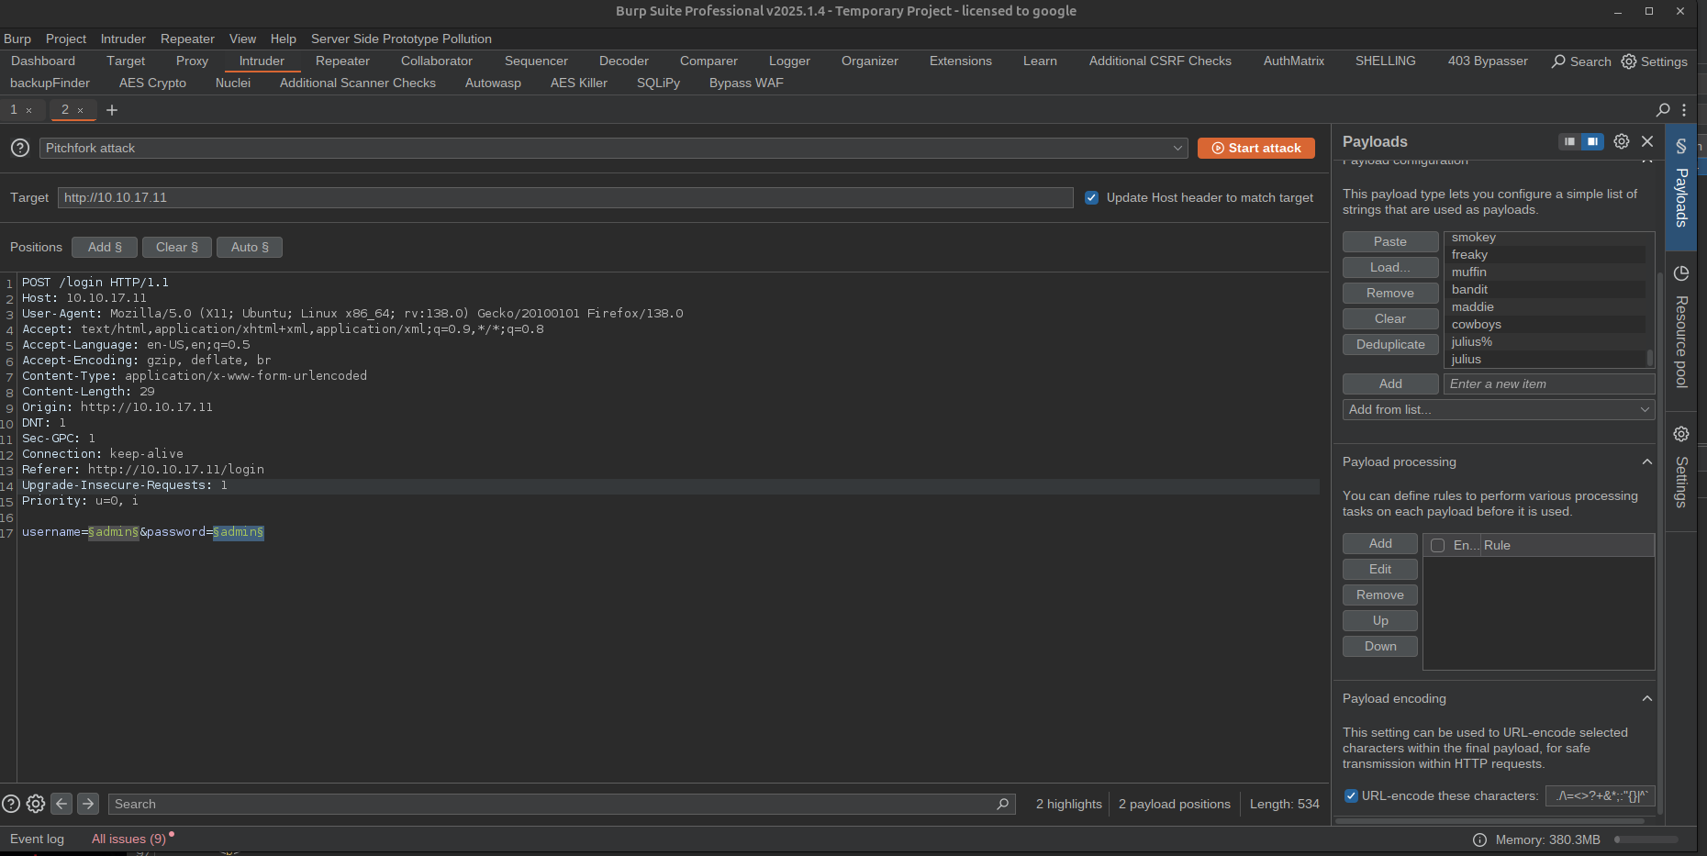
Task: Click the Auto § positions button
Action: click(x=250, y=248)
